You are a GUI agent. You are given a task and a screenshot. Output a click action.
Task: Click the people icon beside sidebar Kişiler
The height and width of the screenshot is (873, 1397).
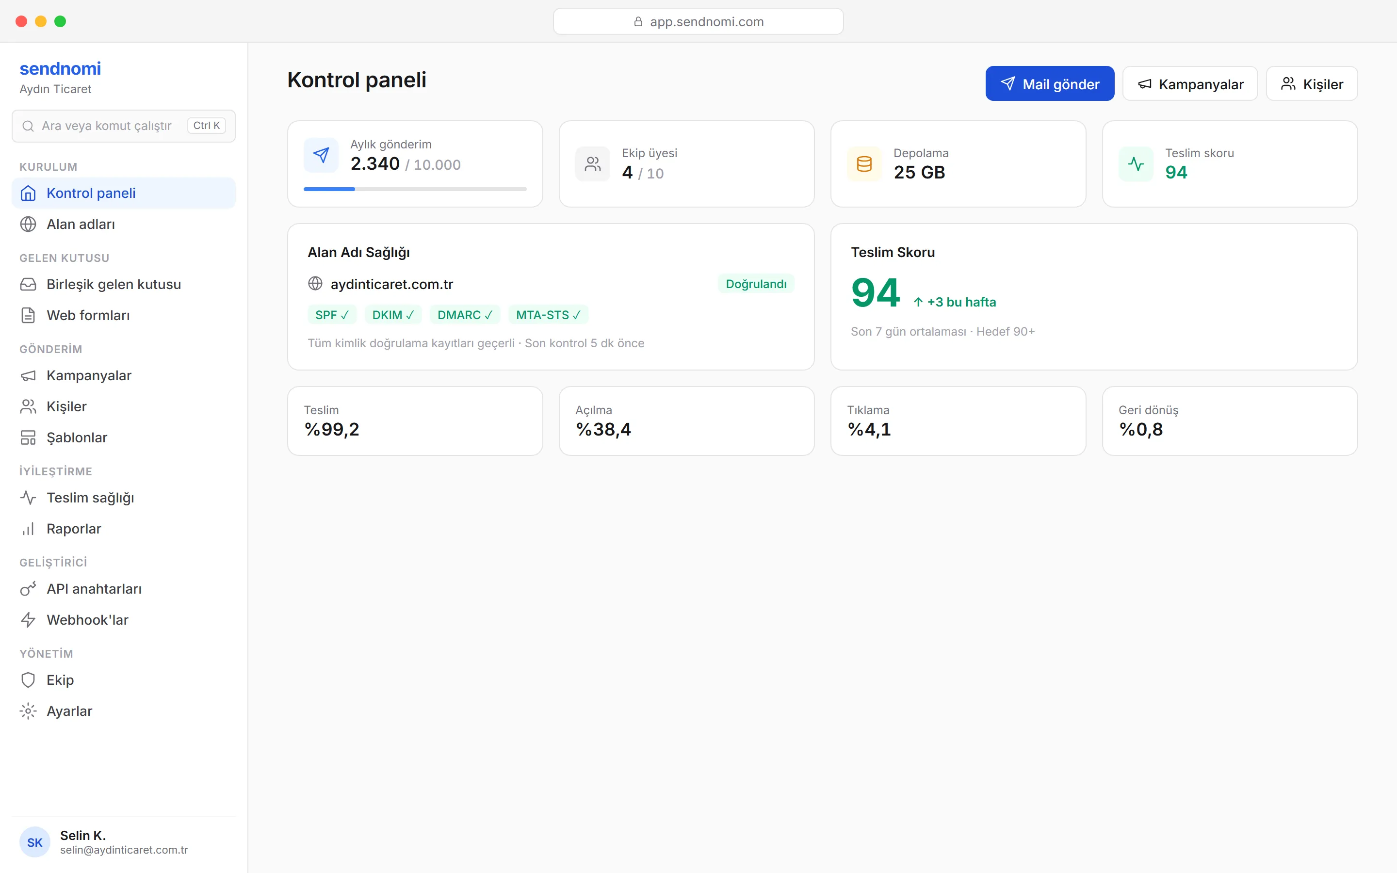(x=28, y=406)
